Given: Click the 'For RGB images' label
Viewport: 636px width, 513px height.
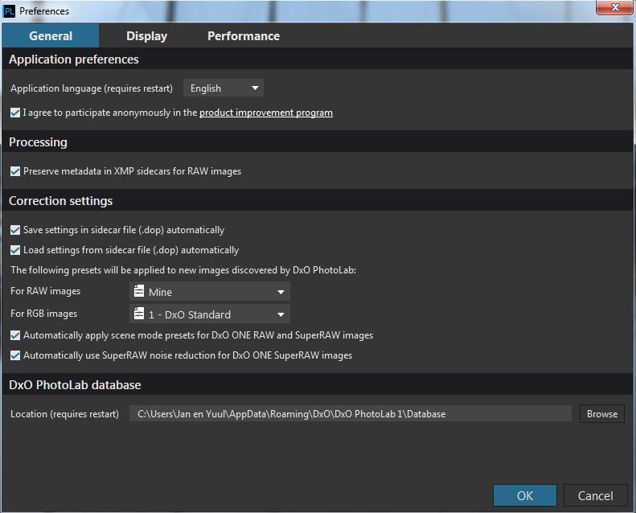Looking at the screenshot, I should 43,314.
